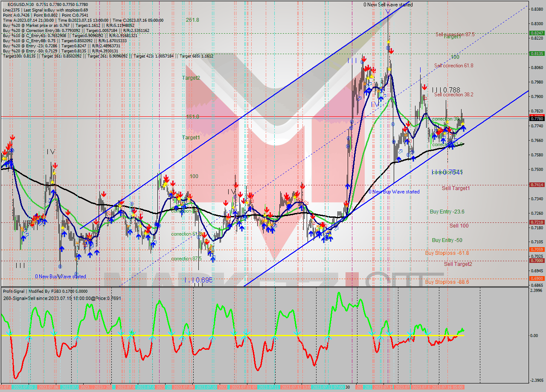The width and height of the screenshot is (546, 392).
Task: Click the 0.8380 price axis value
Action: click(536, 9)
